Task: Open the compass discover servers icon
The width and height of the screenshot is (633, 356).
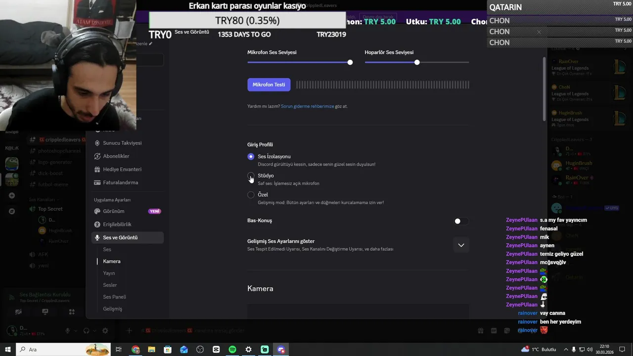Action: (x=12, y=211)
